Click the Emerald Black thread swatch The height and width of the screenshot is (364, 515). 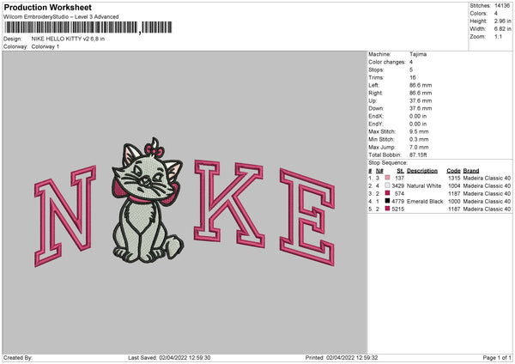coord(387,201)
